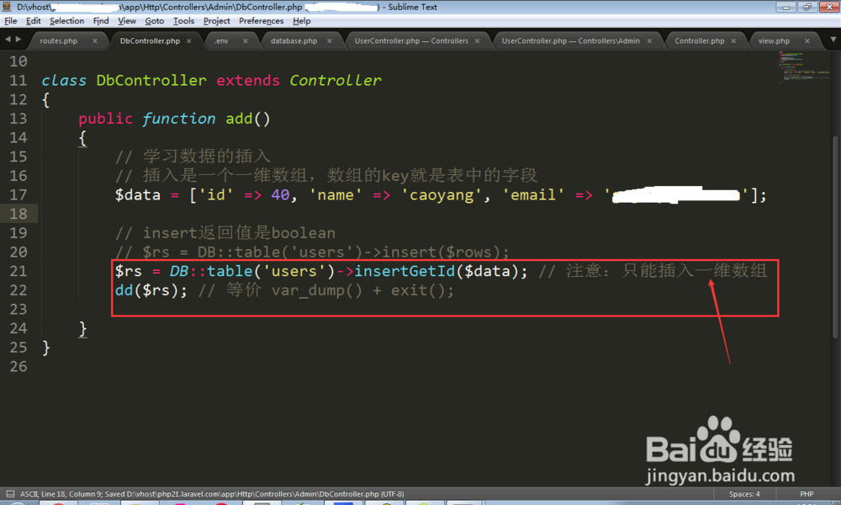This screenshot has width=841, height=505.
Task: Open the Project menu
Action: tap(217, 21)
